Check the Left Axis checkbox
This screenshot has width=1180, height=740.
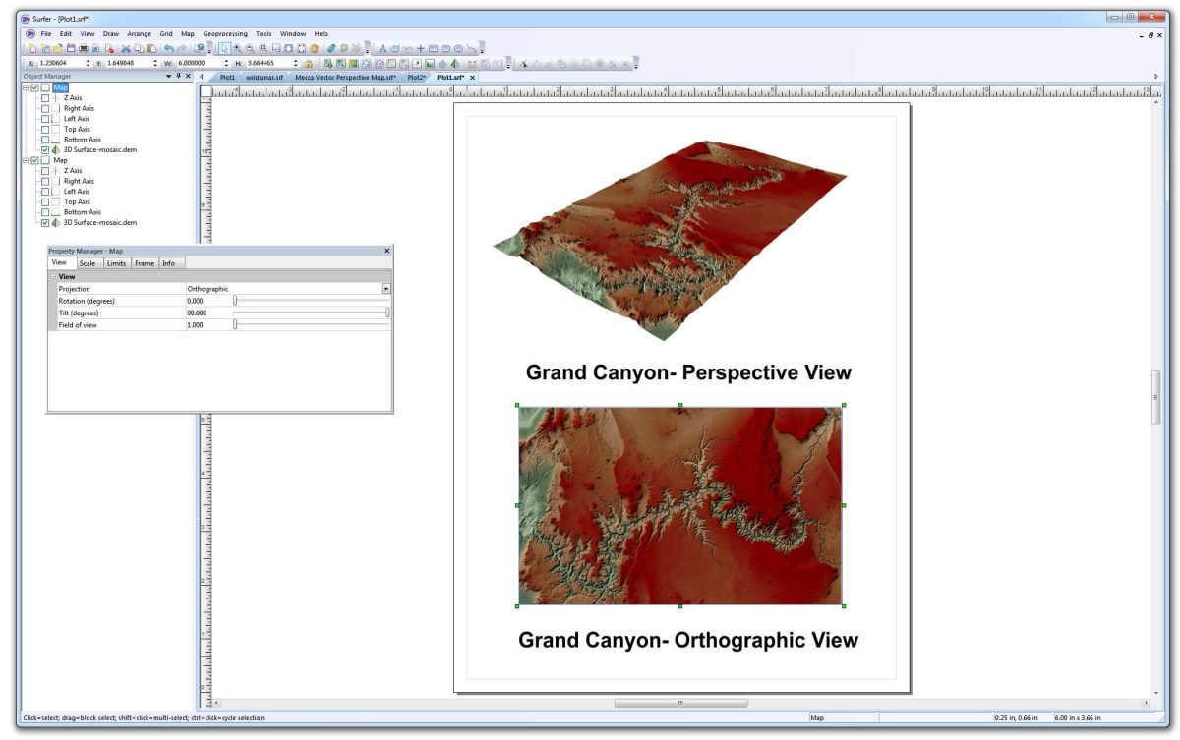tap(44, 119)
